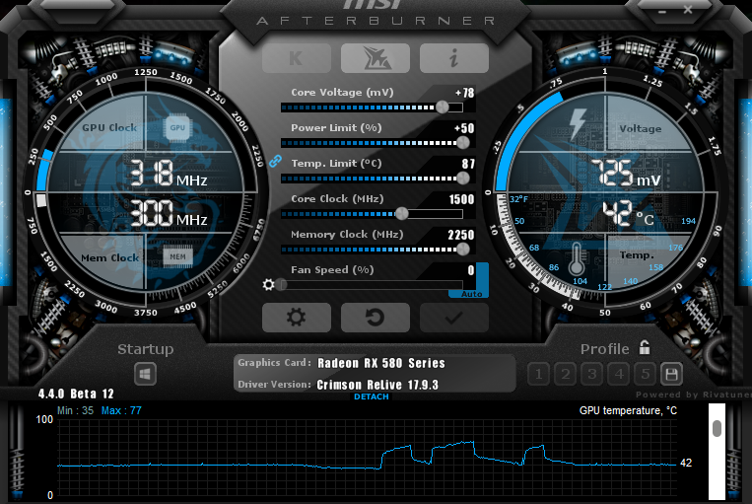Save profile with the floppy disk icon

671,374
